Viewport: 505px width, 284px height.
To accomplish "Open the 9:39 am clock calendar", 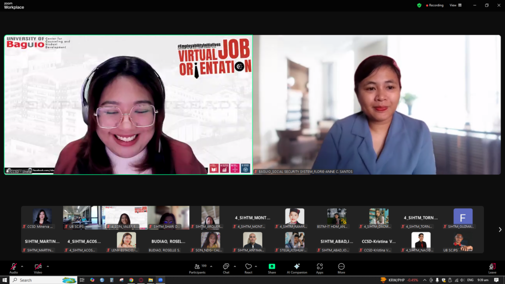I will [x=483, y=280].
